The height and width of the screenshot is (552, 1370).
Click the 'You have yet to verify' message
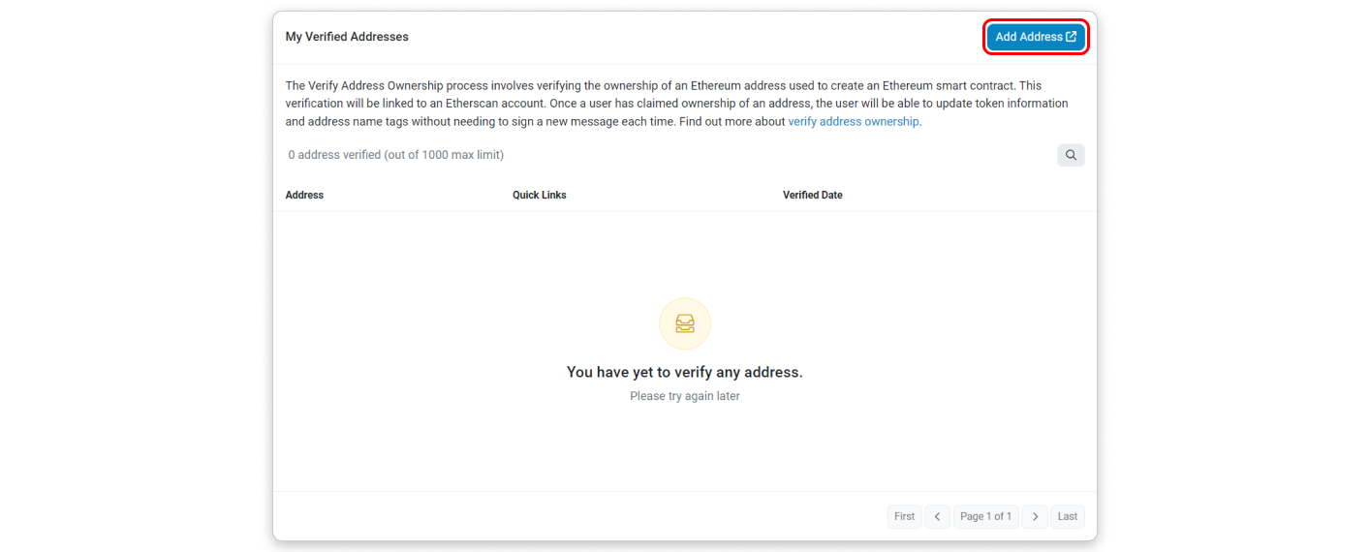tap(685, 372)
